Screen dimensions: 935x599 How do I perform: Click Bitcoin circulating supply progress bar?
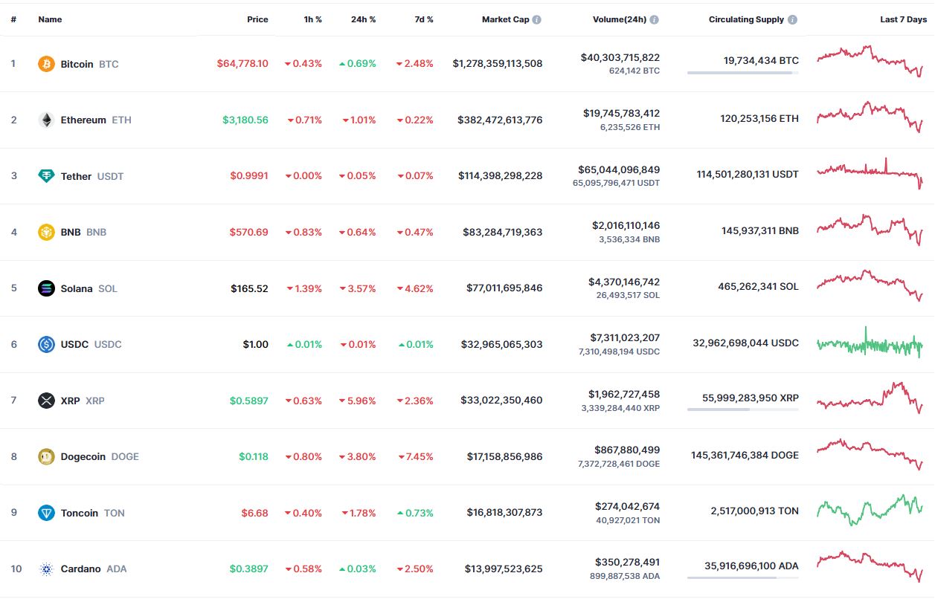(743, 73)
